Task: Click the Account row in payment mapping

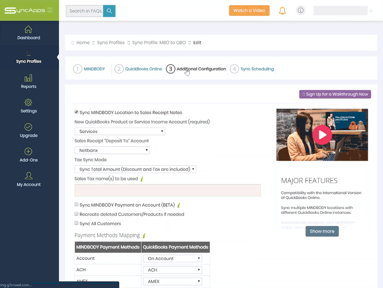Action: (142, 258)
